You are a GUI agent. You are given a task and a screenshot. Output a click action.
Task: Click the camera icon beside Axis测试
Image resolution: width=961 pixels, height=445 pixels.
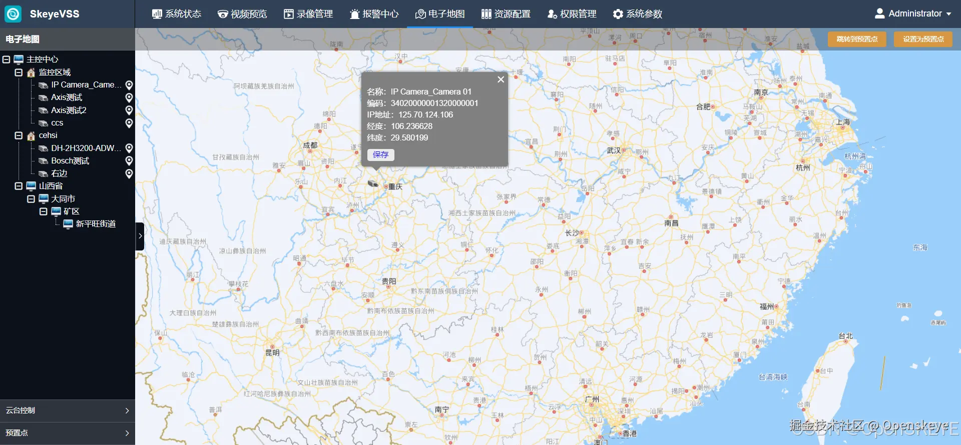coord(44,98)
